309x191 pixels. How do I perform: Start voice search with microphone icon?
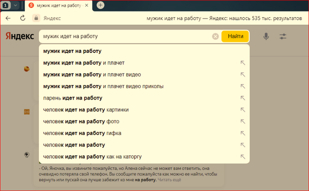coord(266,37)
